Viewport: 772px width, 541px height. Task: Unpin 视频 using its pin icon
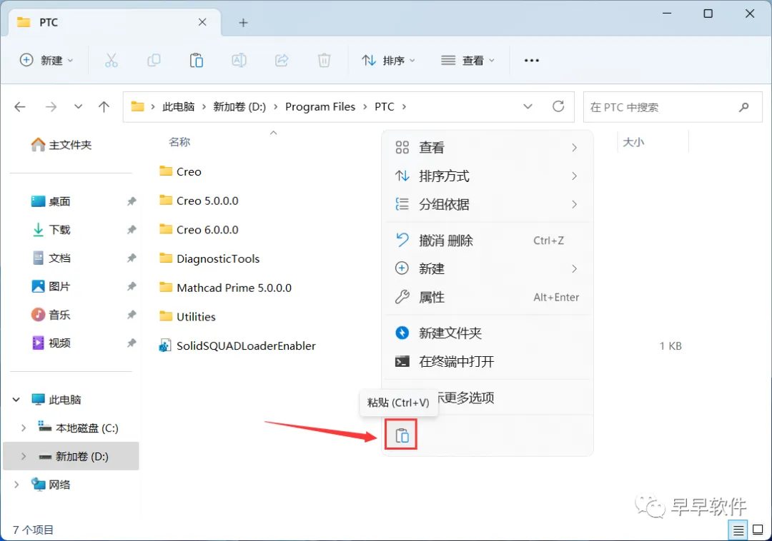click(x=132, y=343)
